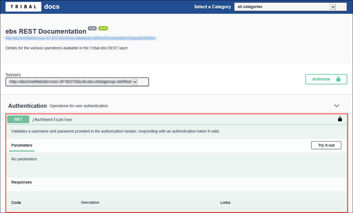Click the Try it out button
This screenshot has width=353, height=213.
coord(326,145)
